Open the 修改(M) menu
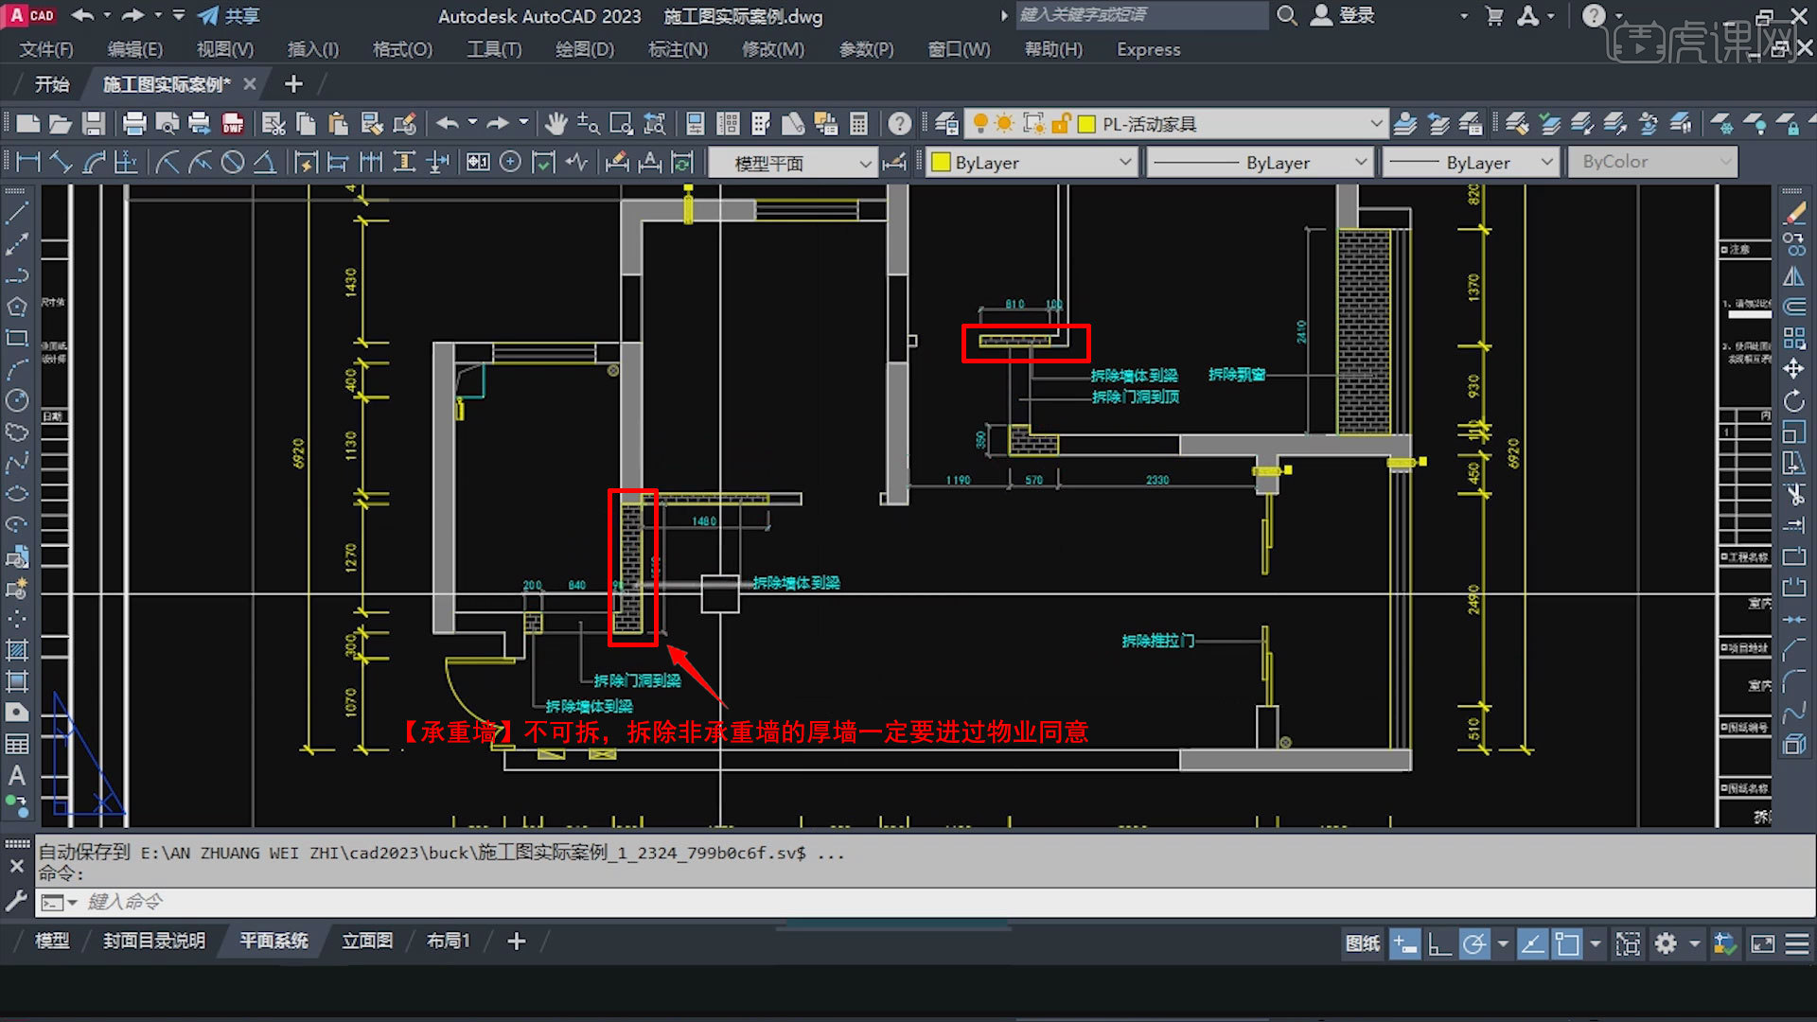1817x1022 pixels. (772, 49)
